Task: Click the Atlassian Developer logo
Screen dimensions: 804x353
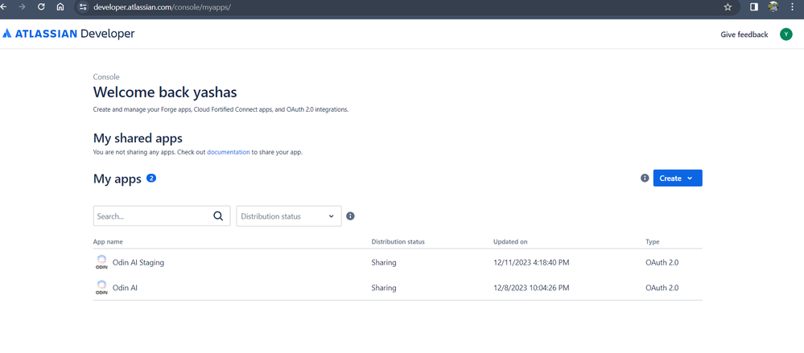Action: pos(68,34)
